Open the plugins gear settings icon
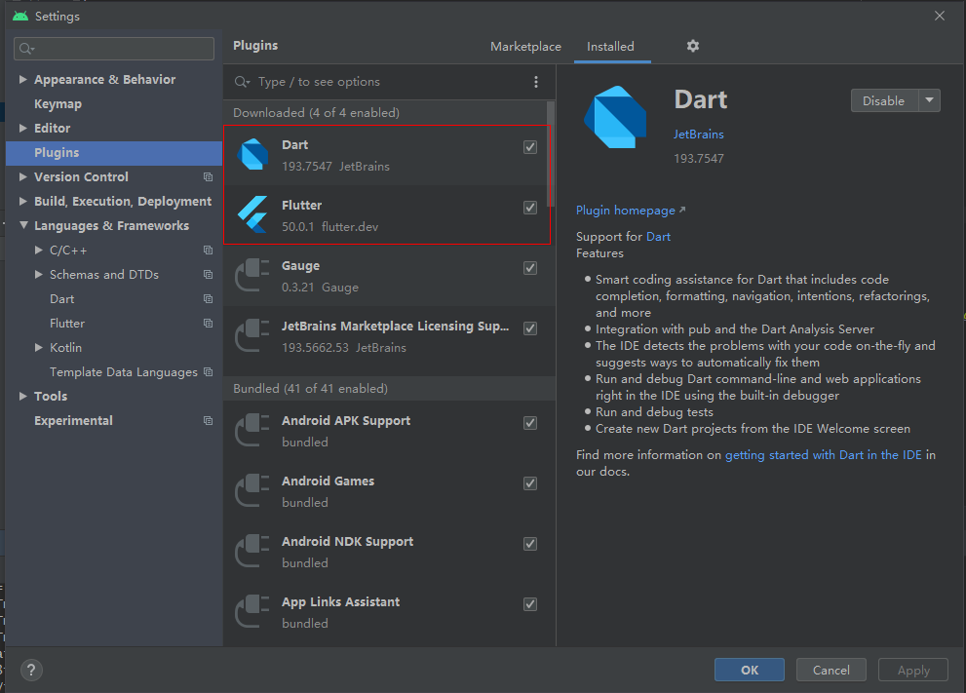 click(693, 46)
